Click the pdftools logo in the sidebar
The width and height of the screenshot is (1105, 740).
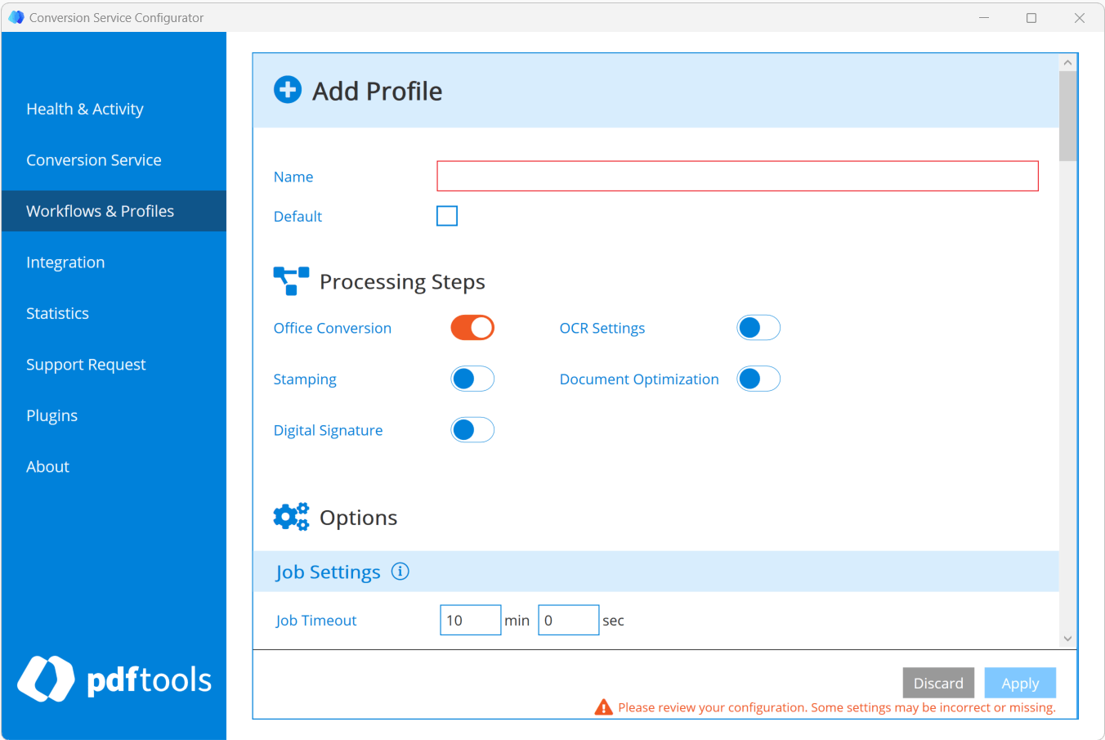coord(114,679)
